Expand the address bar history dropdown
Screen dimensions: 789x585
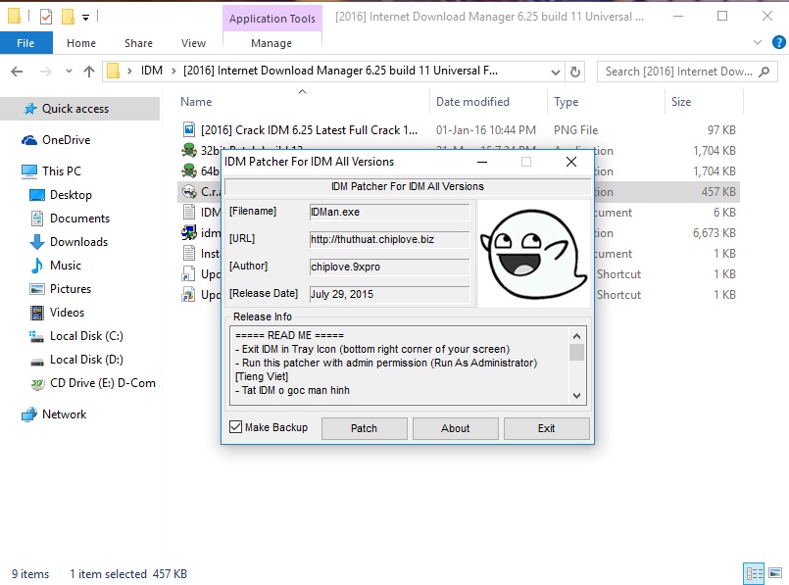[556, 72]
